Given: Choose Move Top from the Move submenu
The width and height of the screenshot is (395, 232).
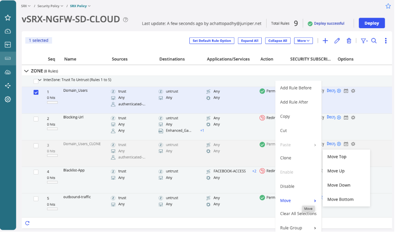Looking at the screenshot, I should (x=336, y=156).
